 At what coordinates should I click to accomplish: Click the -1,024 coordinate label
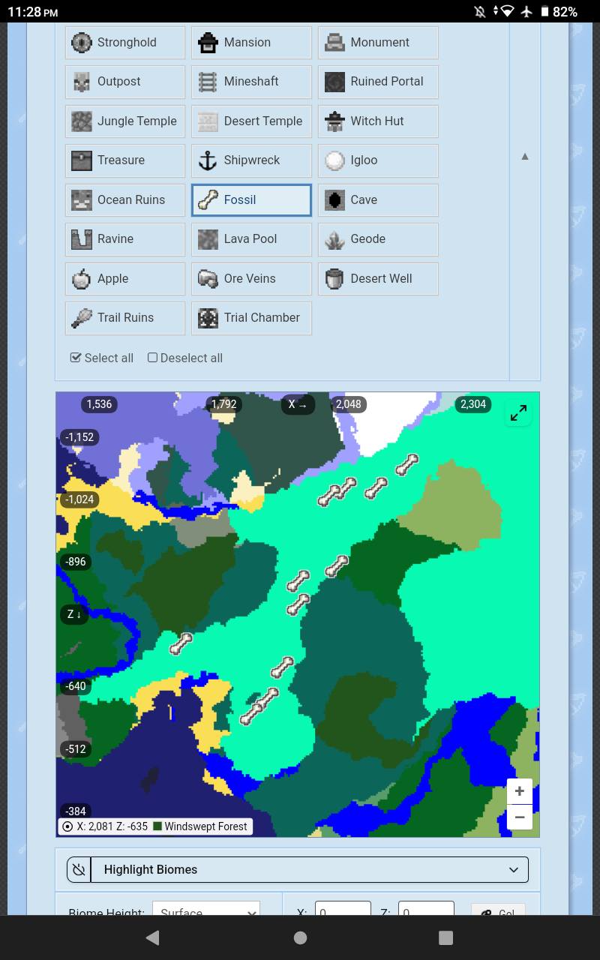pyautogui.click(x=79, y=499)
